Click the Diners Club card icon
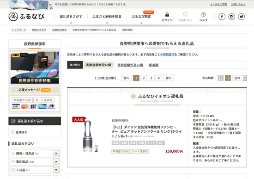The image size is (254, 179). 51,106
